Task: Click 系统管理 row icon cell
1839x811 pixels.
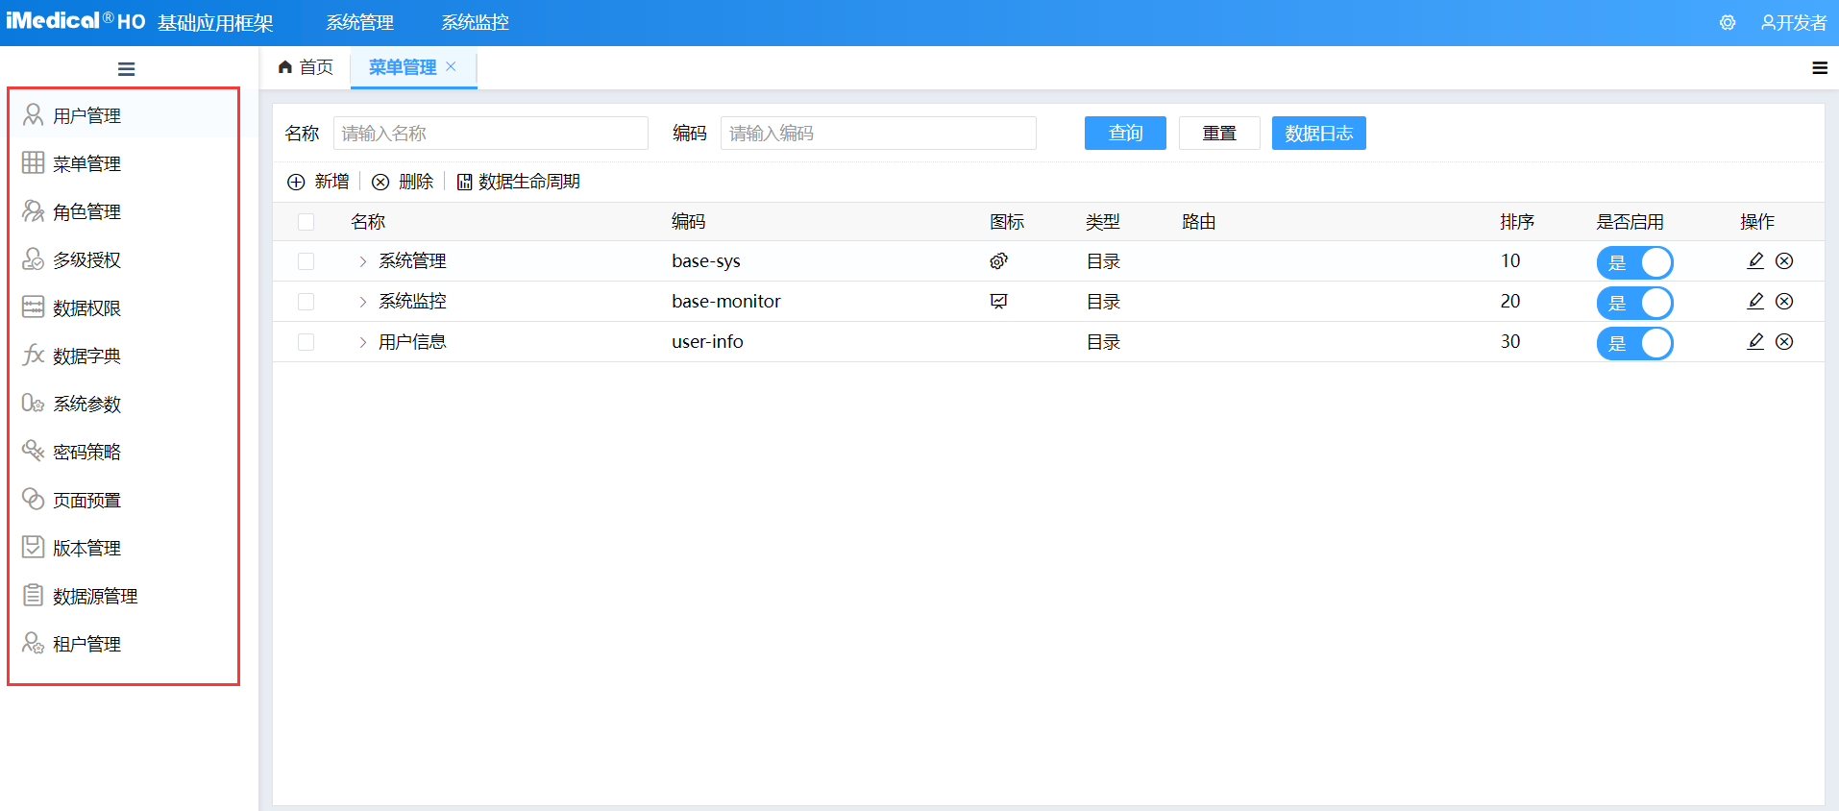Action: tap(999, 261)
